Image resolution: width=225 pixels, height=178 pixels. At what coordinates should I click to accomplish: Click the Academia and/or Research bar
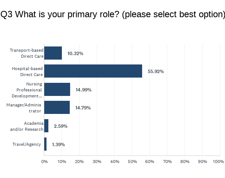46,126
